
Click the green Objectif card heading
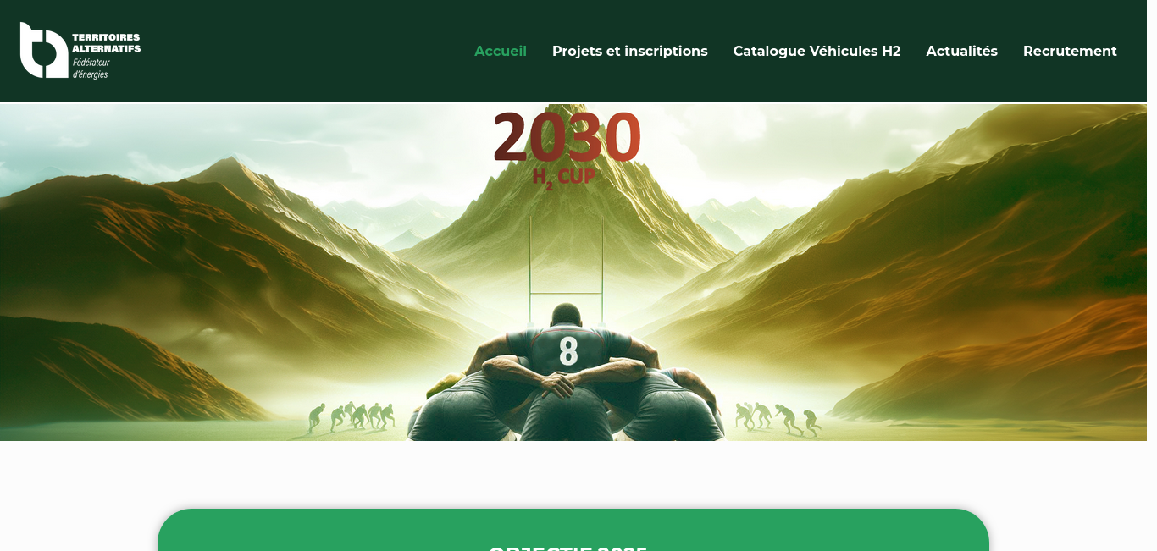coord(568,548)
